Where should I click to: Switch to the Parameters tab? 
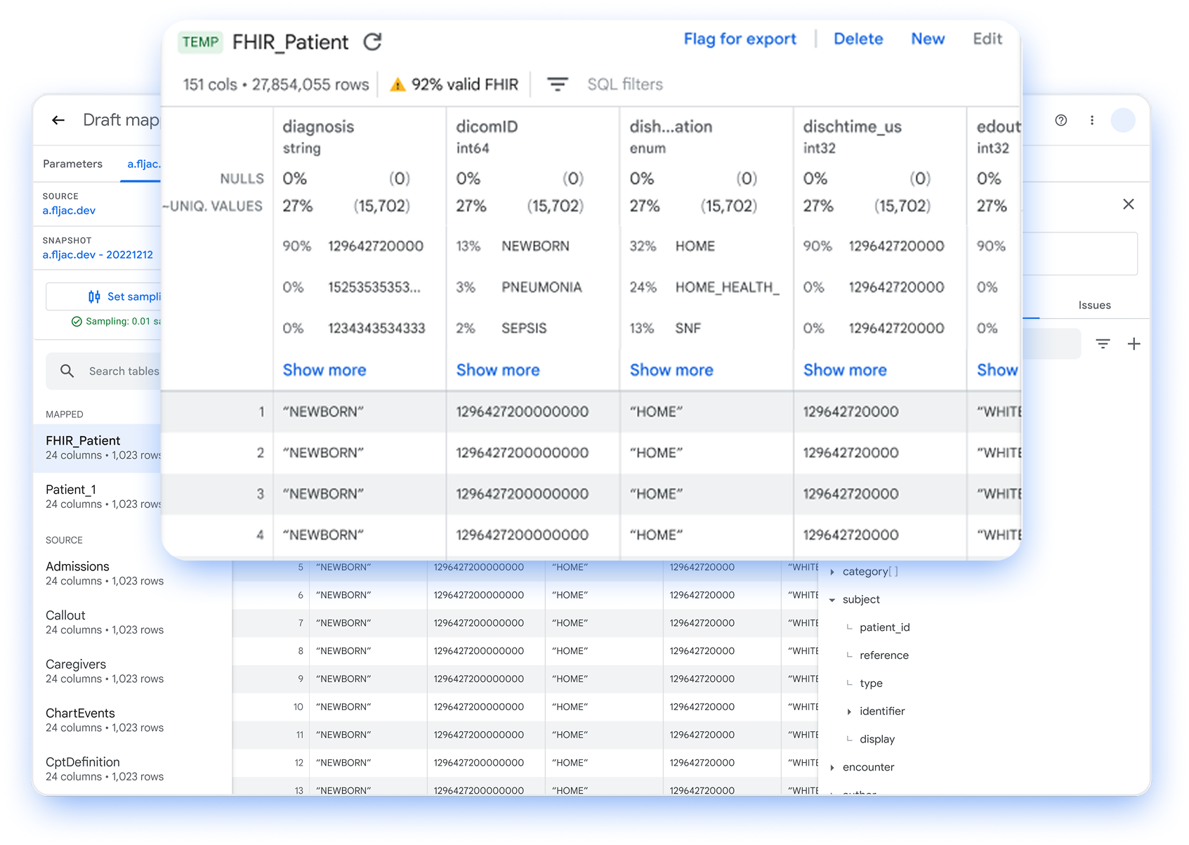click(72, 164)
